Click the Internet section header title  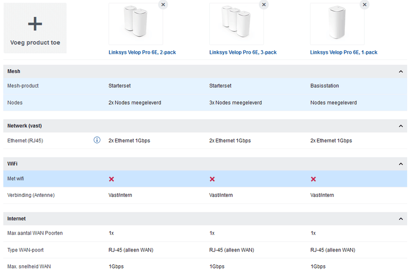pos(16,219)
